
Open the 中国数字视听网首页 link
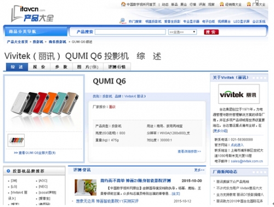tap(141, 4)
